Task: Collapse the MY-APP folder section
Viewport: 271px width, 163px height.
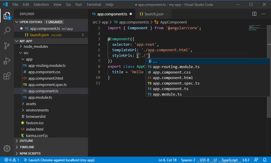Action: 51,41
